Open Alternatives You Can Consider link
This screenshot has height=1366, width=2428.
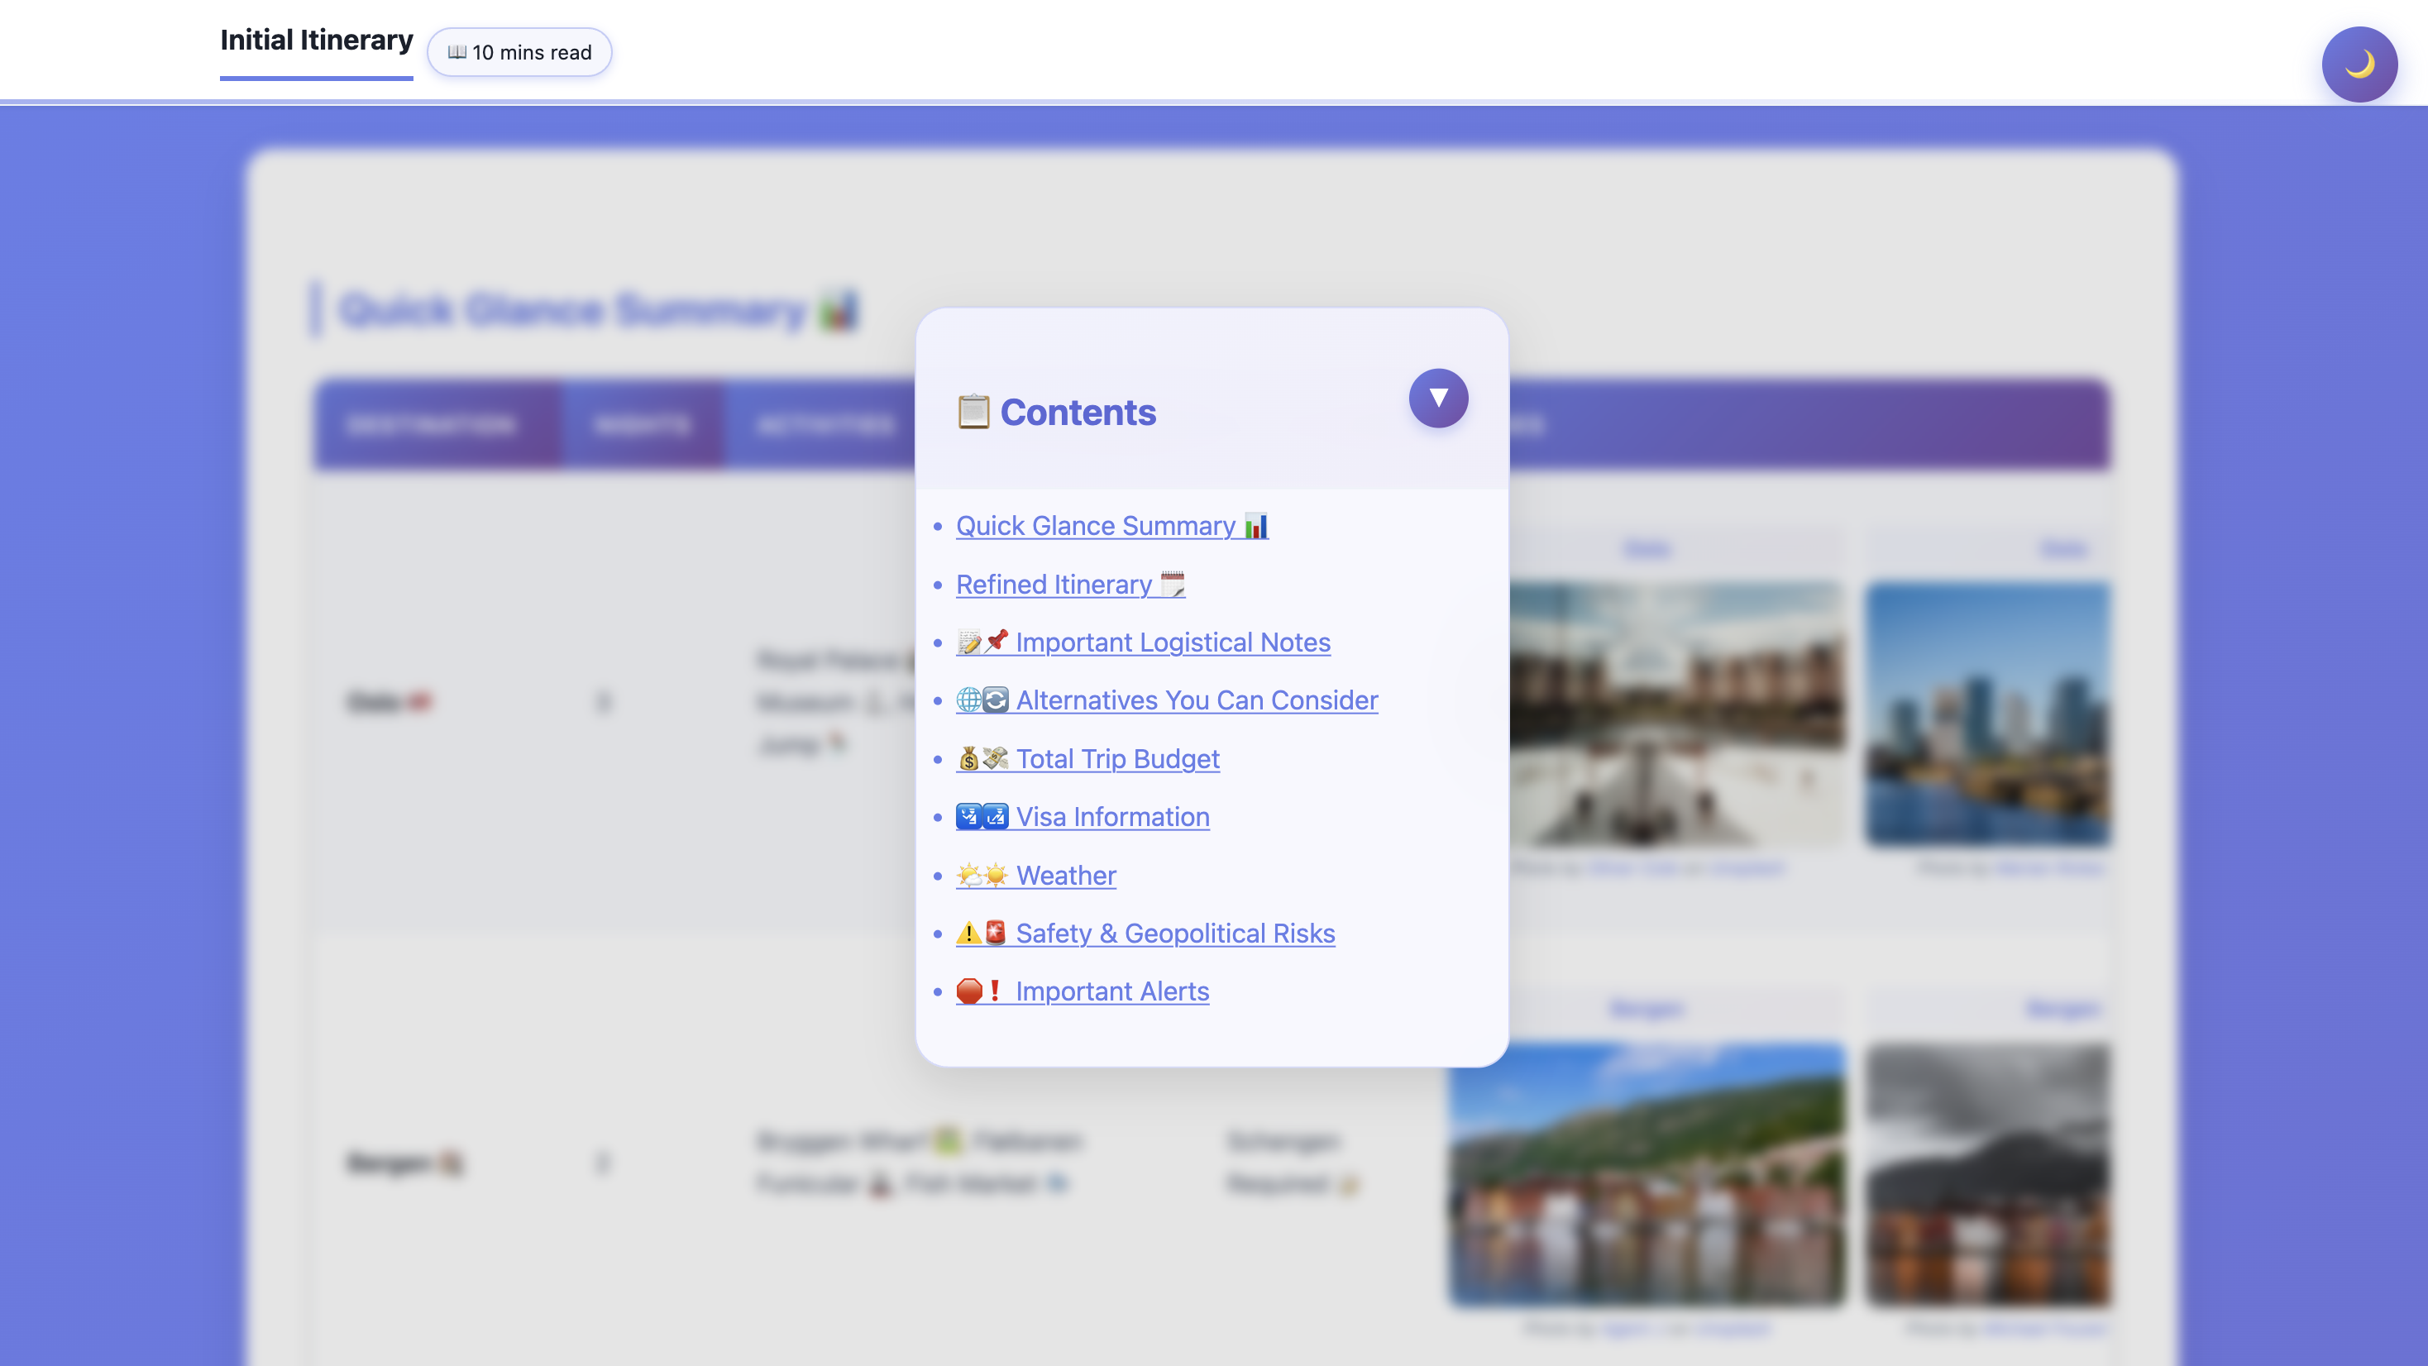pyautogui.click(x=1196, y=700)
